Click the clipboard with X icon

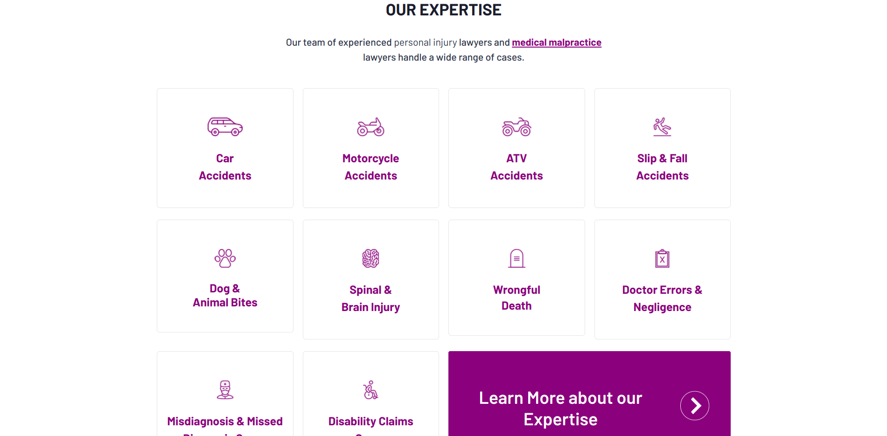pyautogui.click(x=662, y=258)
